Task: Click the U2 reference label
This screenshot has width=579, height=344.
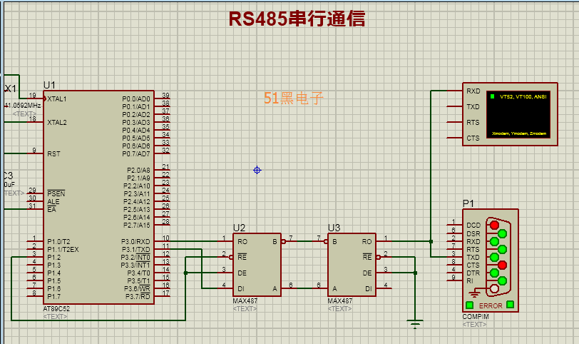Action: (x=240, y=228)
